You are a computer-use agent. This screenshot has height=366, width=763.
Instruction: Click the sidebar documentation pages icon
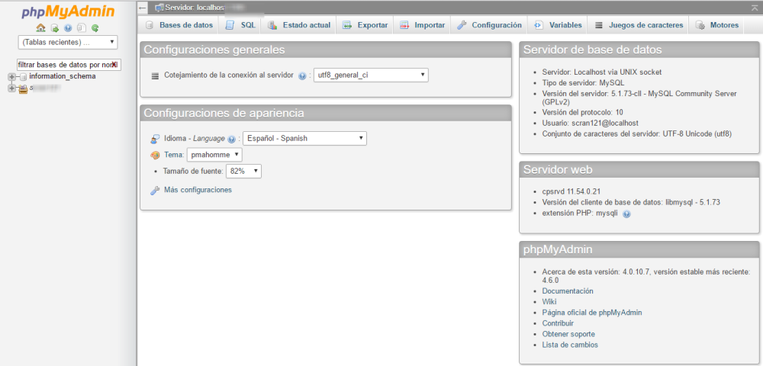click(82, 28)
